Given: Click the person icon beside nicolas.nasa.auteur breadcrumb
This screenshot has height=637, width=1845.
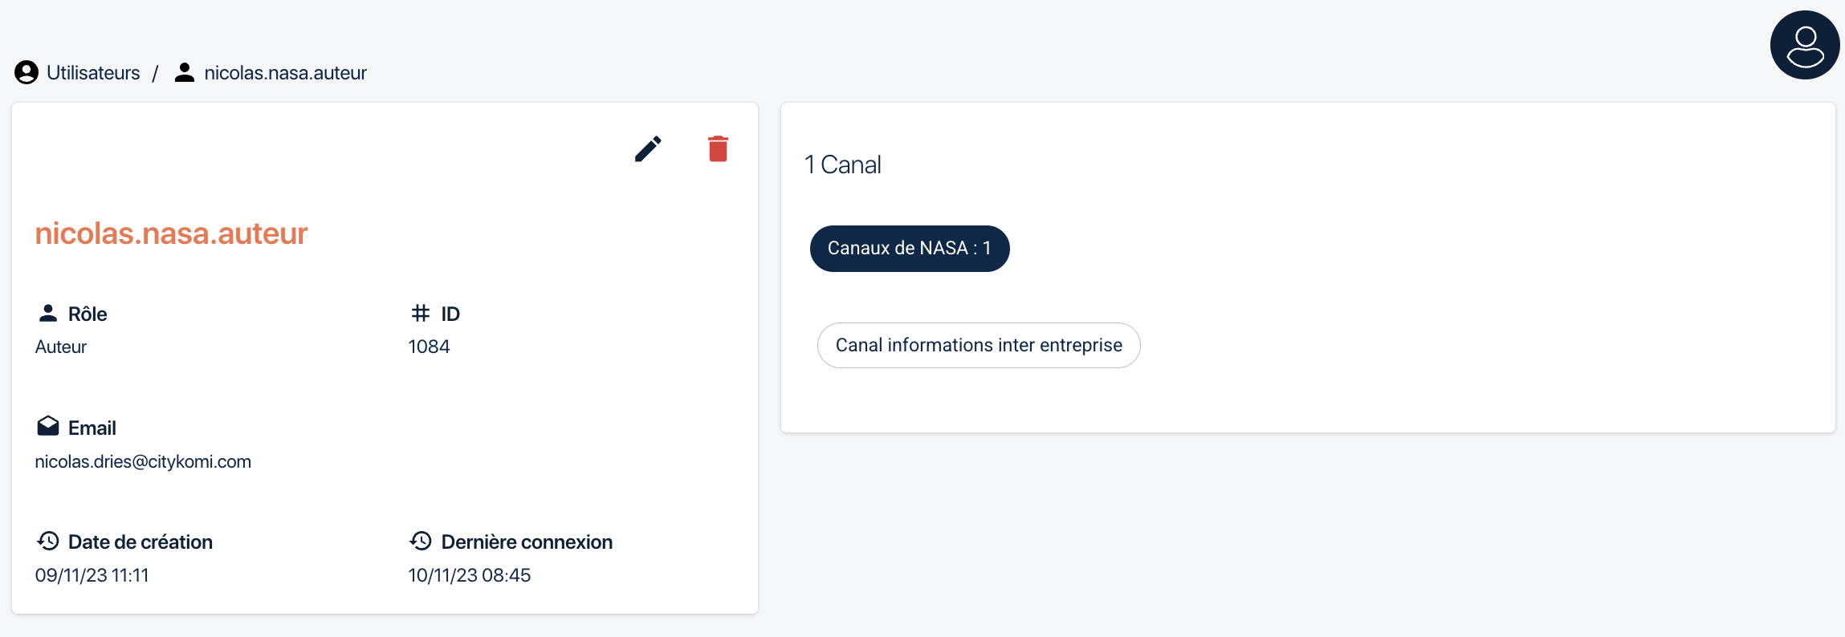Looking at the screenshot, I should pyautogui.click(x=185, y=73).
